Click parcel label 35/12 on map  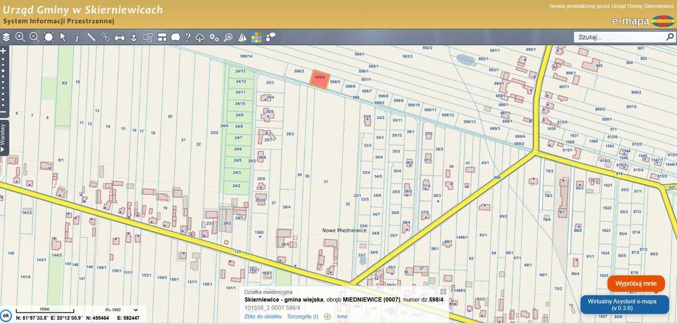pyautogui.click(x=397, y=135)
